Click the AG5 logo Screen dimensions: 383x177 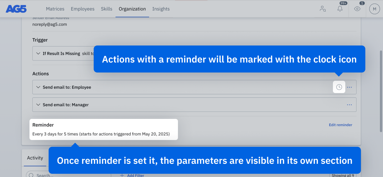[x=16, y=9]
